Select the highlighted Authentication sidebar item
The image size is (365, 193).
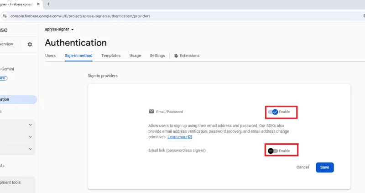tap(18, 99)
